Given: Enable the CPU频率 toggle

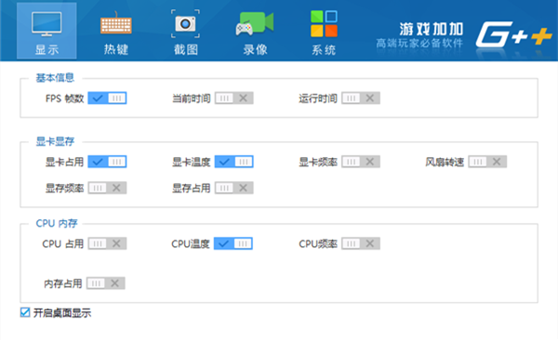Looking at the screenshot, I should pos(361,243).
